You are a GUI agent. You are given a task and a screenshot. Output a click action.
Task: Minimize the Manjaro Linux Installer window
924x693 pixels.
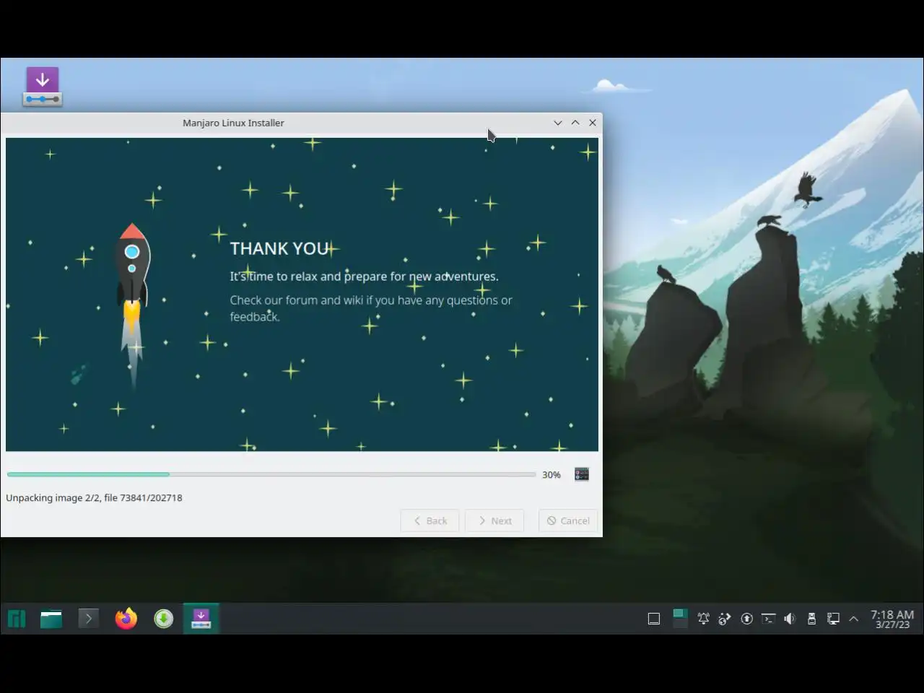tap(558, 123)
